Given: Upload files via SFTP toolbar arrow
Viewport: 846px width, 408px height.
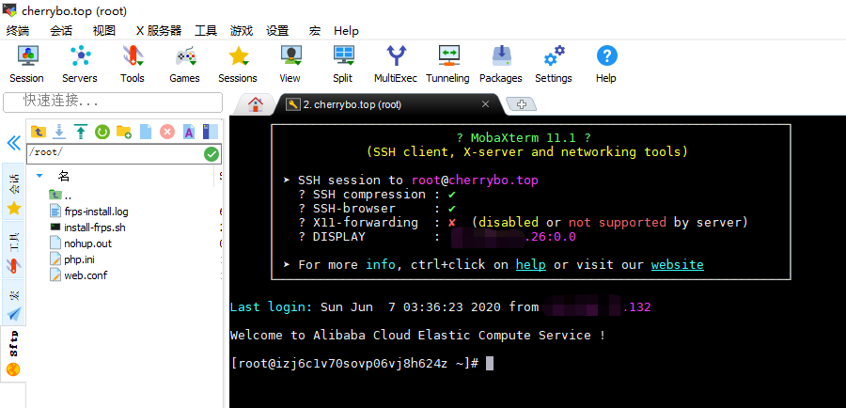Looking at the screenshot, I should pyautogui.click(x=81, y=132).
